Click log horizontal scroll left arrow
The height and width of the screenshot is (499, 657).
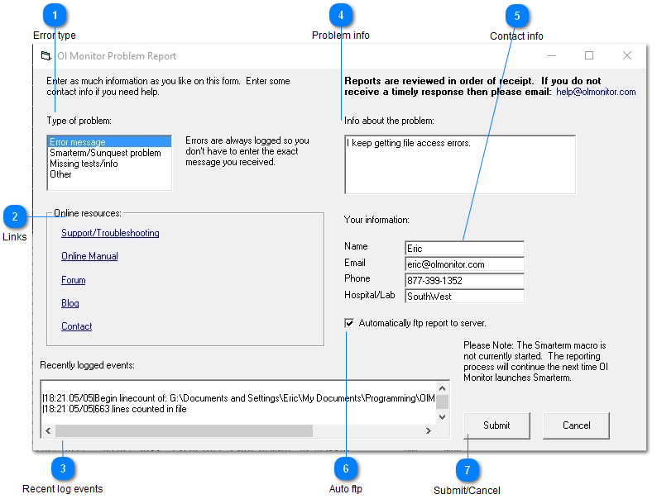tap(48, 430)
